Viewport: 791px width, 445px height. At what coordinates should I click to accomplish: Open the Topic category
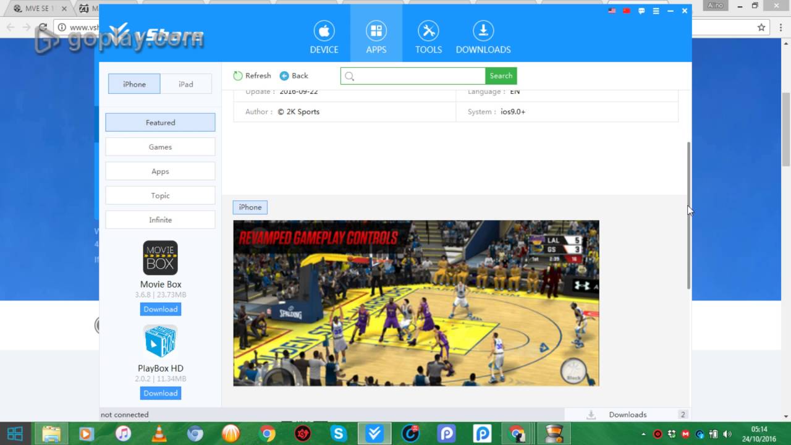coord(160,195)
